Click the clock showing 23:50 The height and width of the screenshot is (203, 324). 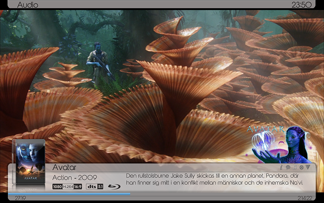click(301, 5)
